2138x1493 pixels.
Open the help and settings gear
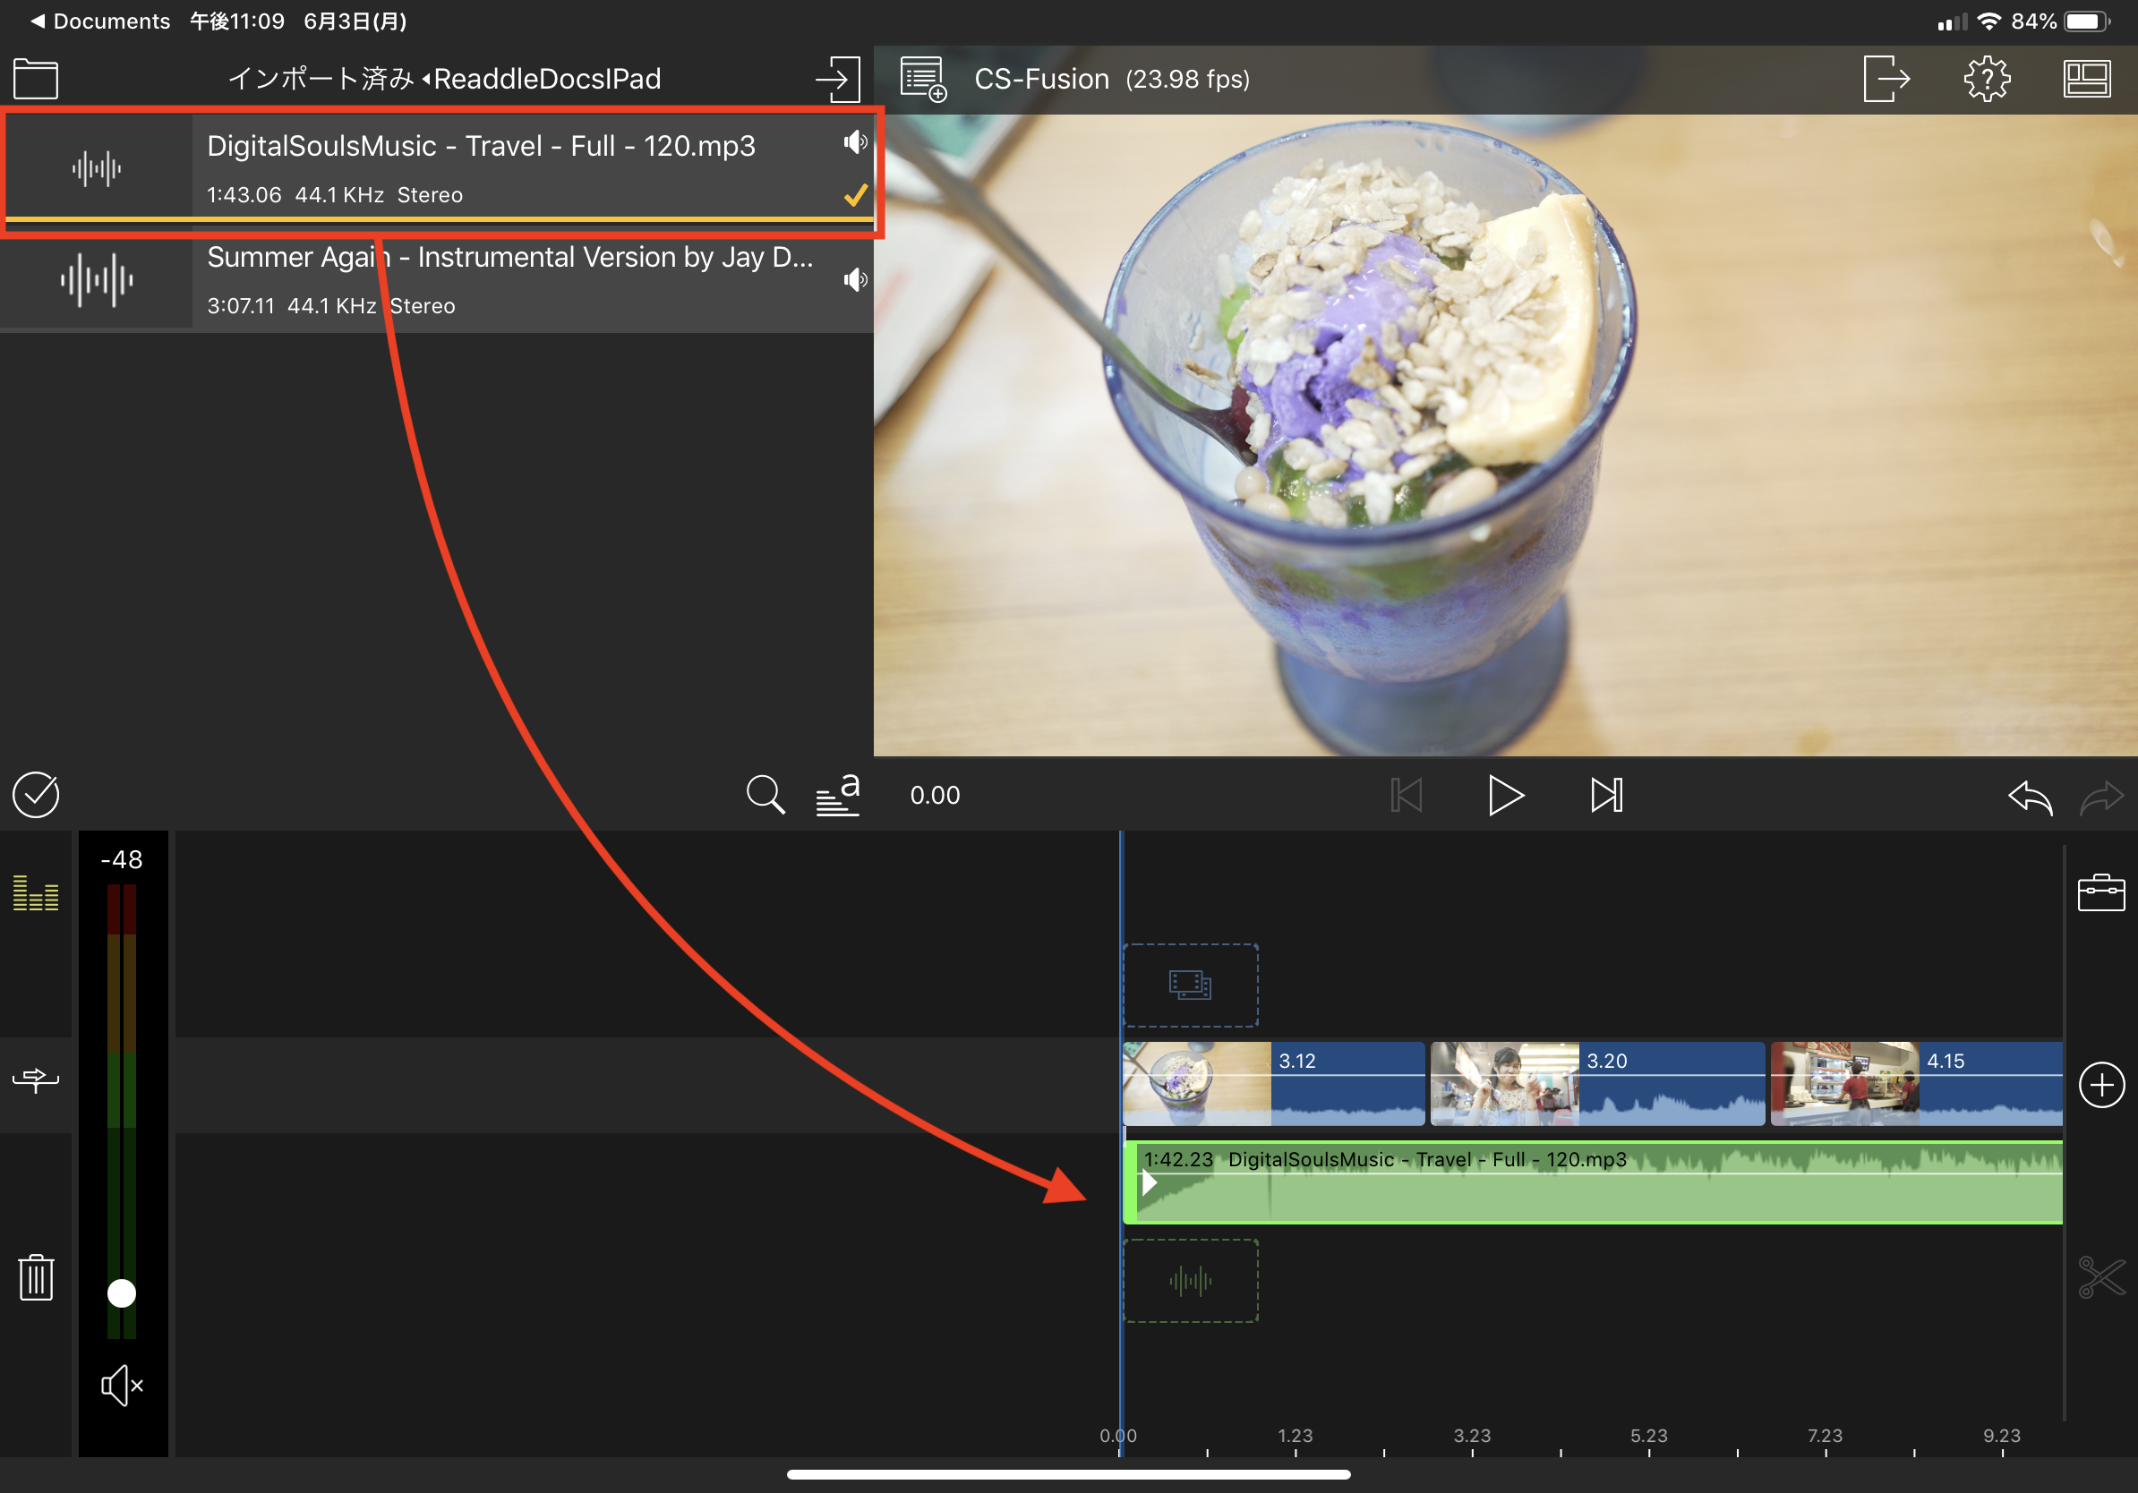(1986, 79)
